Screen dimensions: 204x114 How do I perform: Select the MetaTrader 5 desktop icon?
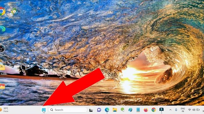pos(14,15)
